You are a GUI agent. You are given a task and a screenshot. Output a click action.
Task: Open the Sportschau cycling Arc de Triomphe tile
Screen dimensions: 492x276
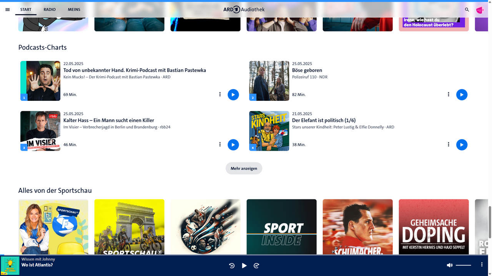pos(129,227)
